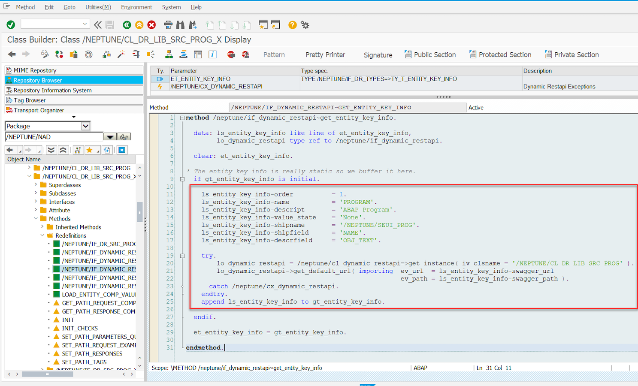Click the Pretty Printer button

[325, 55]
